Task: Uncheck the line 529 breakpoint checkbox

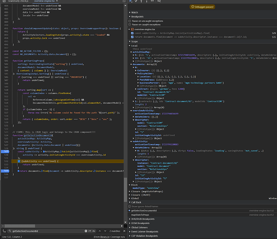Action: (x=133, y=33)
